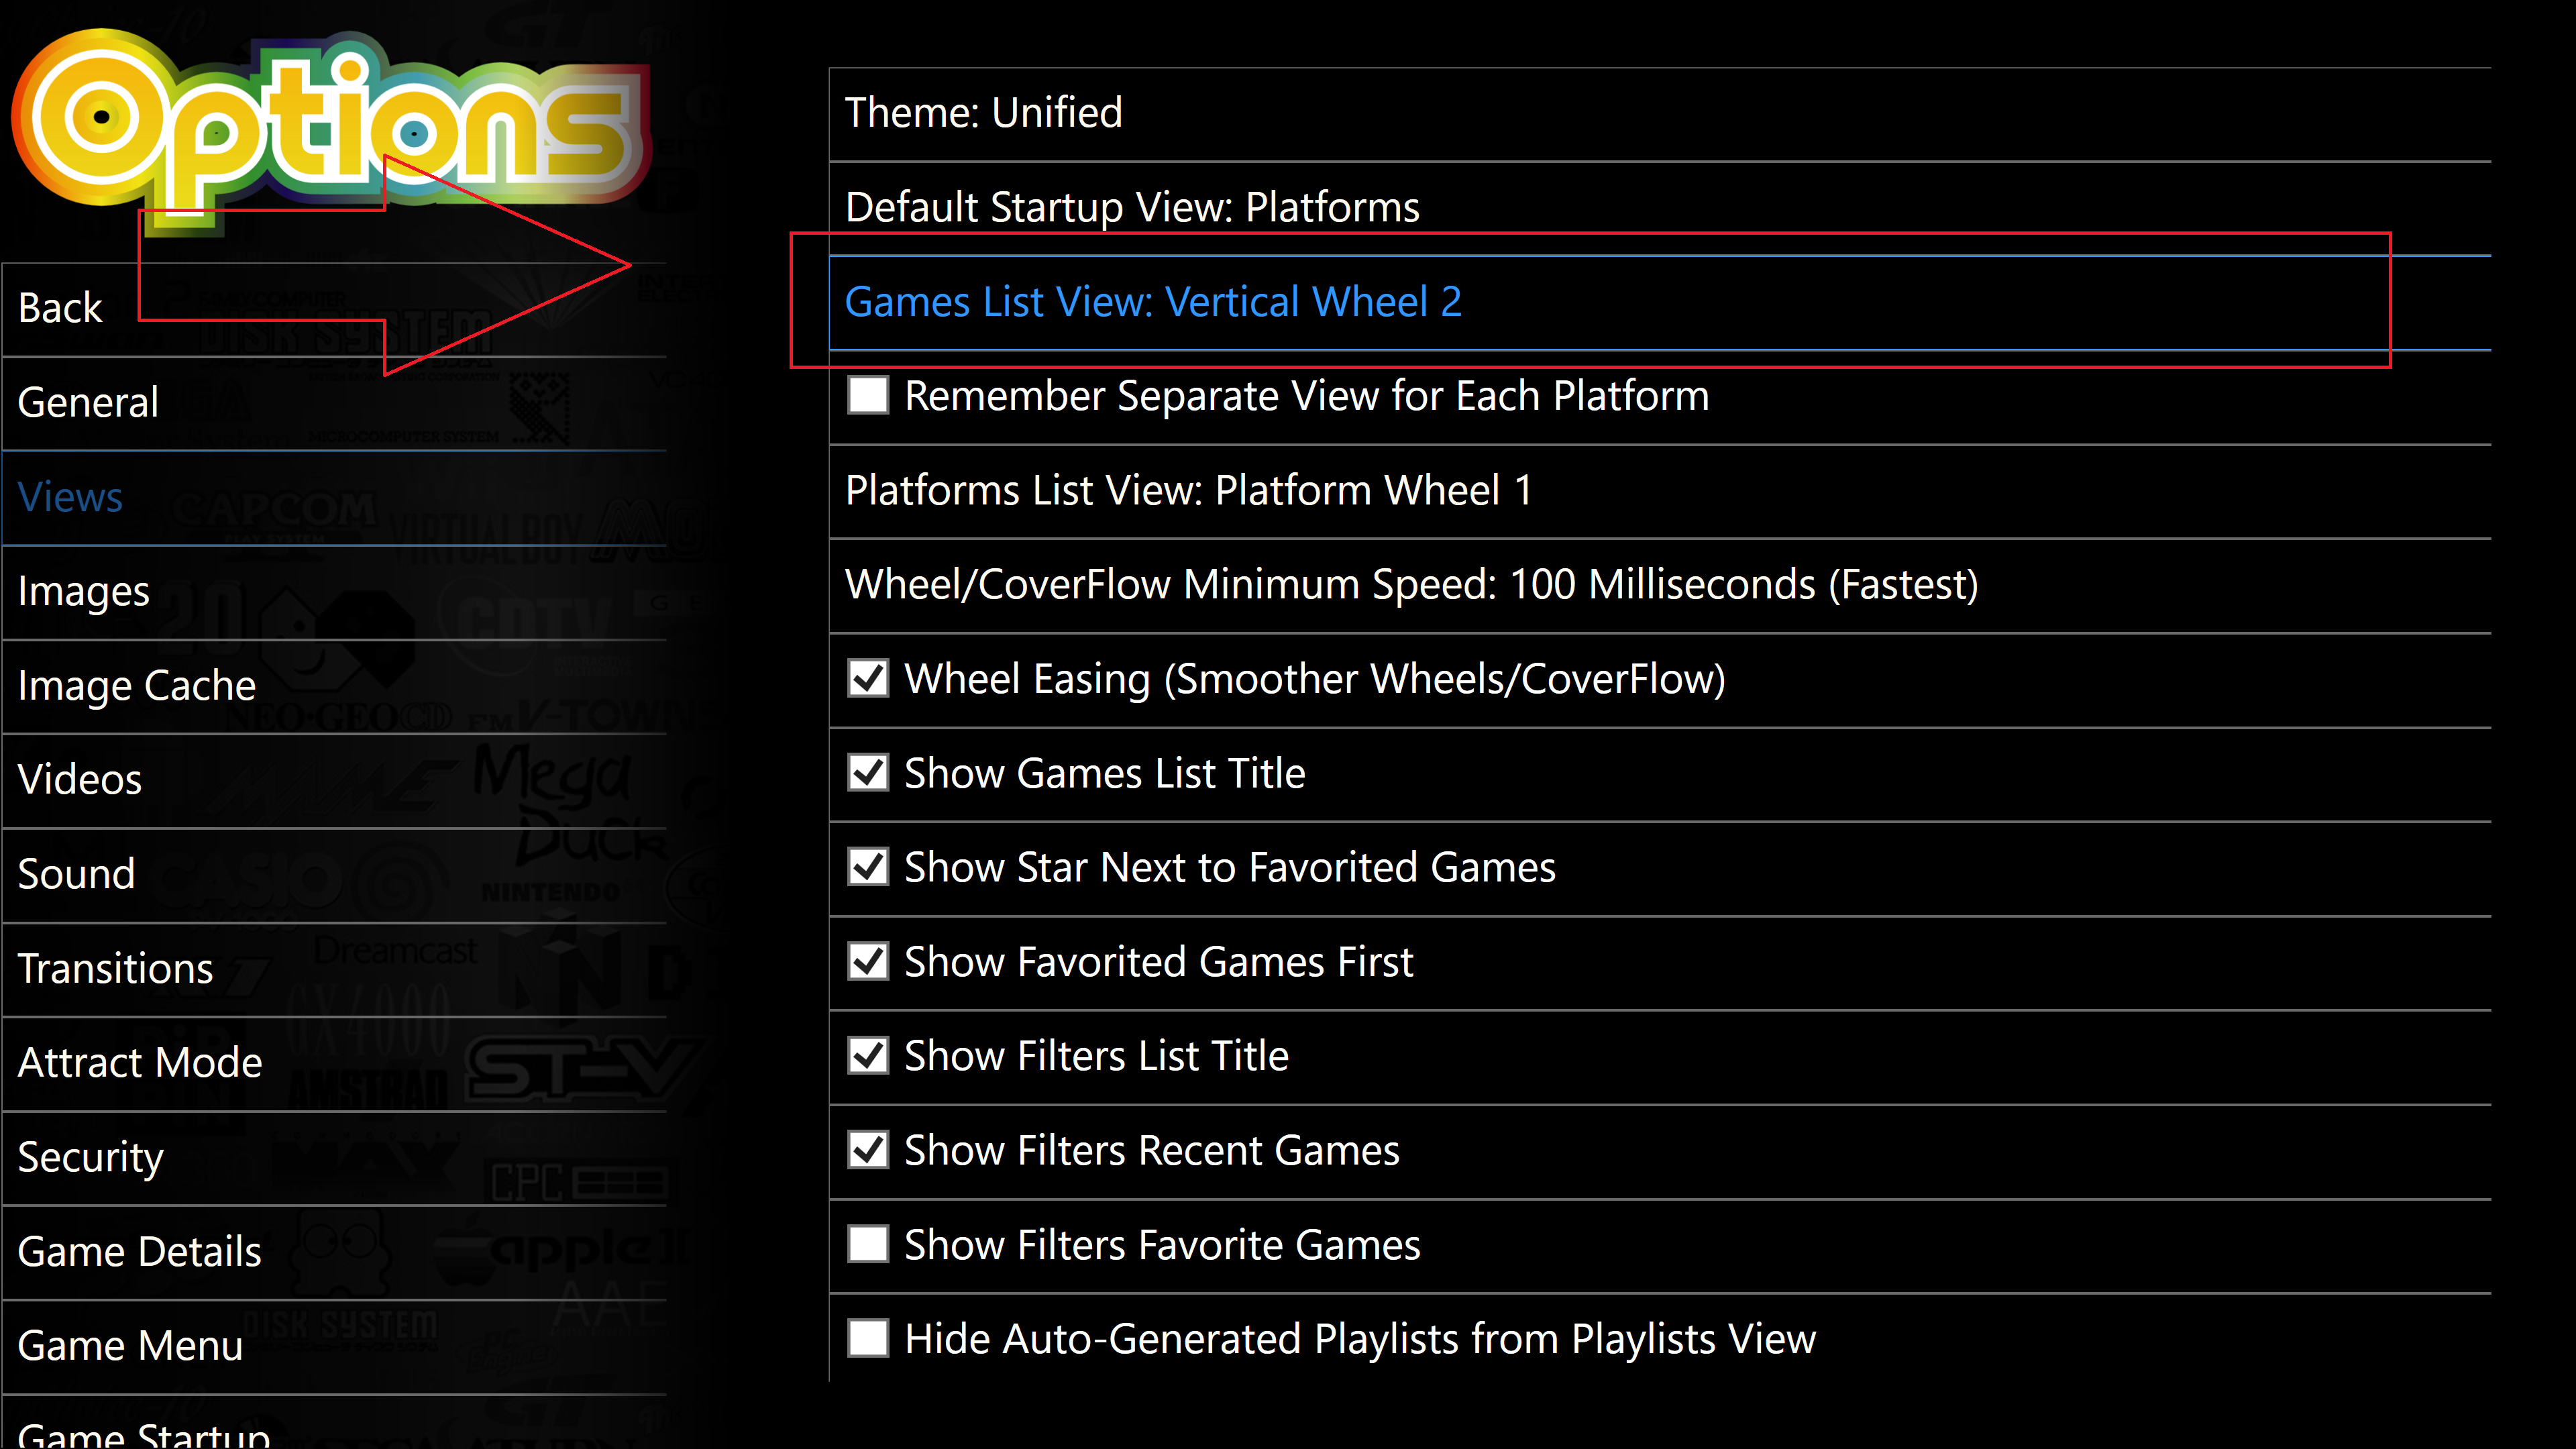2576x1449 pixels.
Task: Open the Image Cache menu item
Action: [334, 686]
